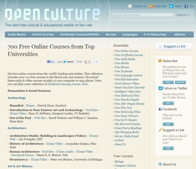This screenshot has width=196, height=169.
Task: Go to the Languages menu tab
Action: (130, 35)
